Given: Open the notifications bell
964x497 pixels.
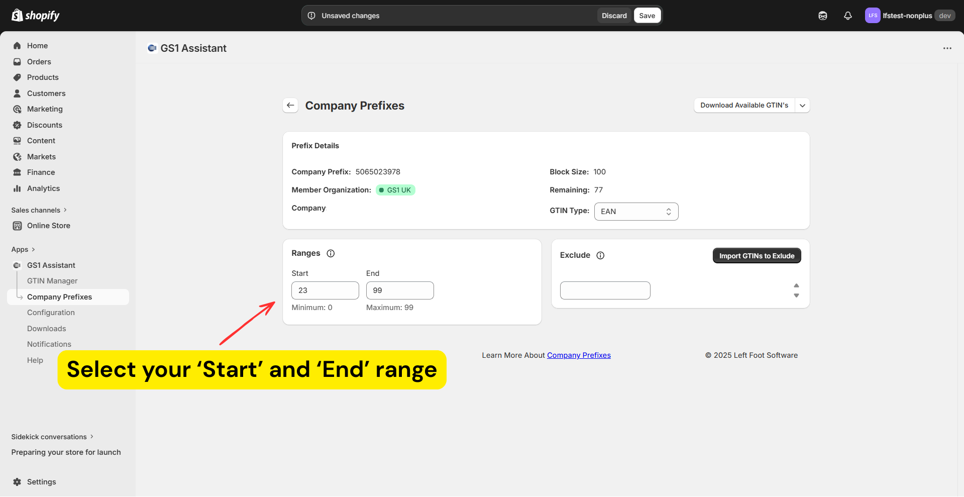Looking at the screenshot, I should [848, 16].
